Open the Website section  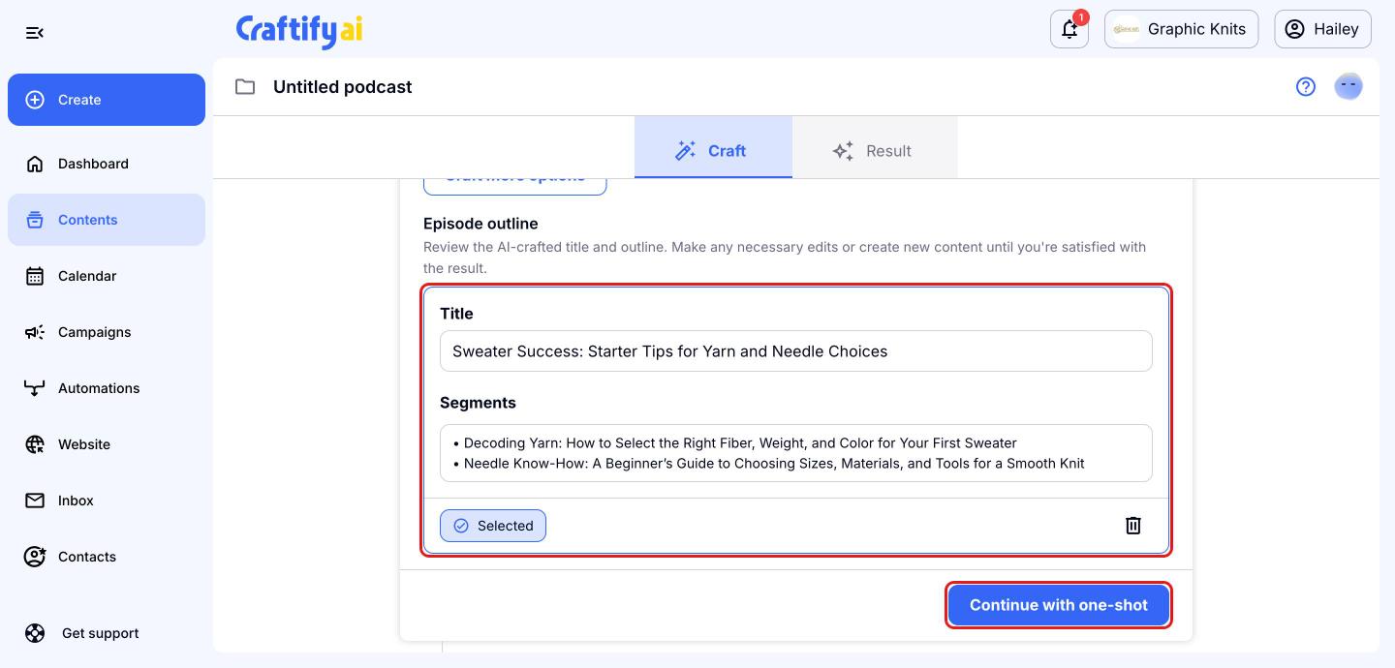click(107, 444)
